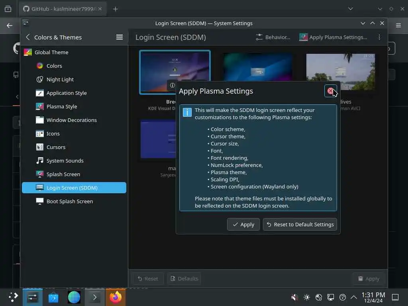This screenshot has width=408, height=306.
Task: Select the second blue login theme thumbnail
Action: [x=258, y=67]
